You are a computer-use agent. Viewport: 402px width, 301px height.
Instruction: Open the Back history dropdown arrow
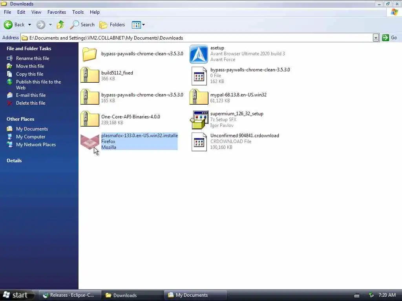click(x=29, y=25)
